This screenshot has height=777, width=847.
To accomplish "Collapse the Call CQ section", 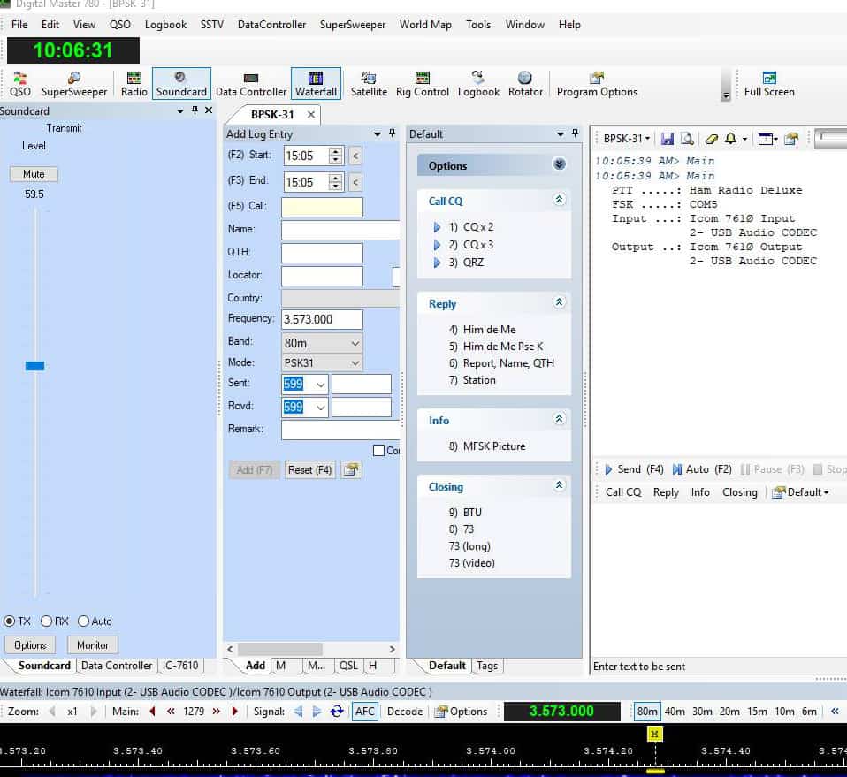I will pos(559,200).
